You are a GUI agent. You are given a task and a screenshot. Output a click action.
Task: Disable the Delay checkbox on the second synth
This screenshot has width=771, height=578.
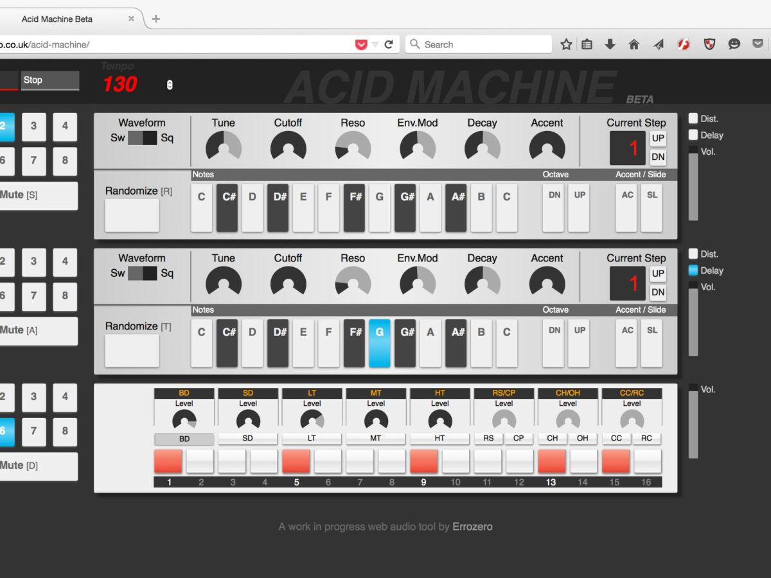click(x=693, y=270)
